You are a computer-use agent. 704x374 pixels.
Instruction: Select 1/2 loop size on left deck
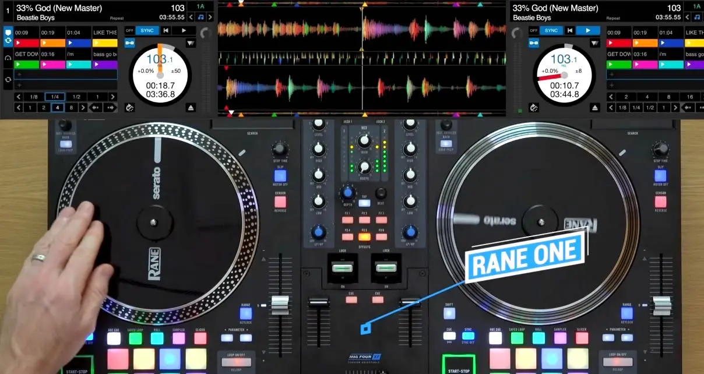coord(76,97)
